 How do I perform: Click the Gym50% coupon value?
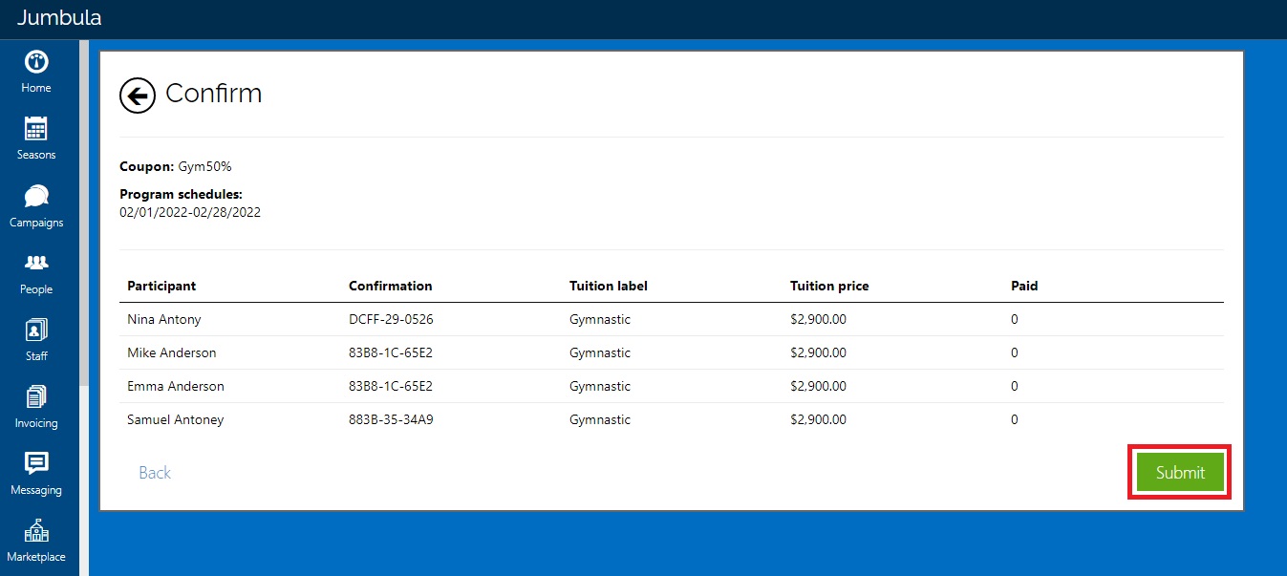[x=205, y=166]
